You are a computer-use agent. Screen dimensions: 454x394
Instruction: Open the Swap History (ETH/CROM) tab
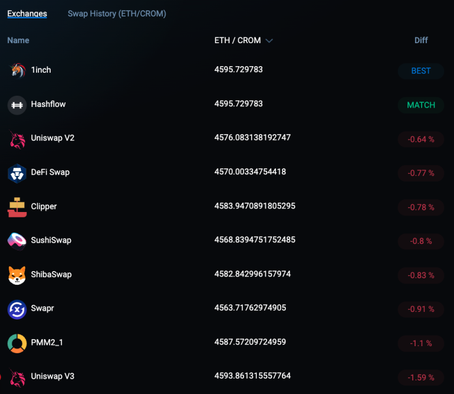117,14
